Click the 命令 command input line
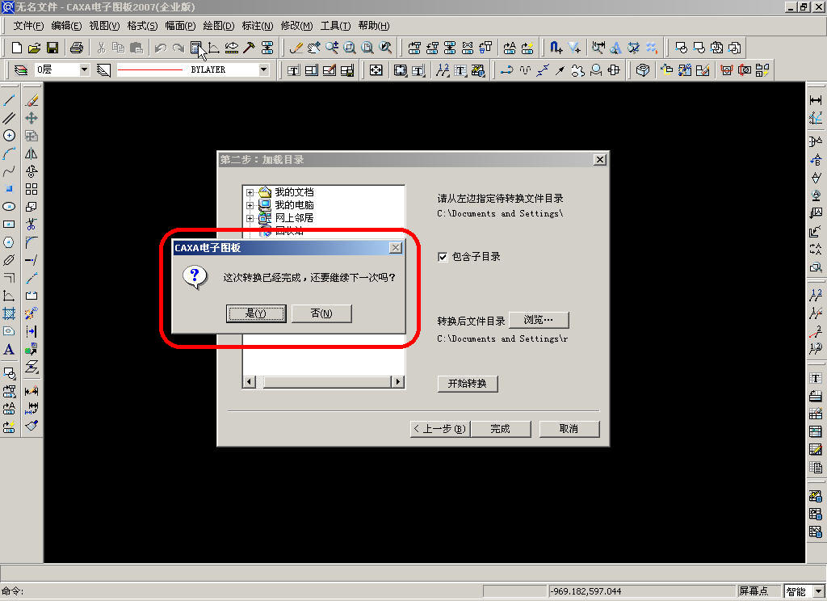The width and height of the screenshot is (827, 601). pyautogui.click(x=241, y=591)
